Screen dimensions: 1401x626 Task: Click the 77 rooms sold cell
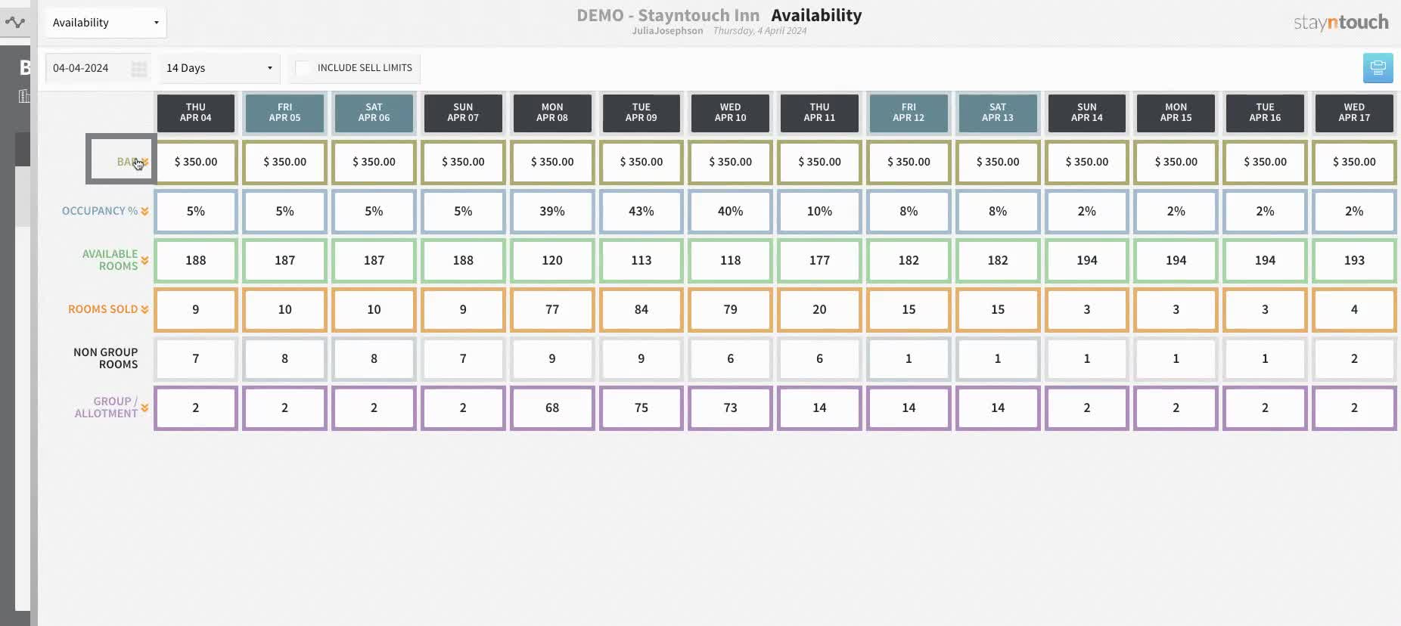click(552, 309)
